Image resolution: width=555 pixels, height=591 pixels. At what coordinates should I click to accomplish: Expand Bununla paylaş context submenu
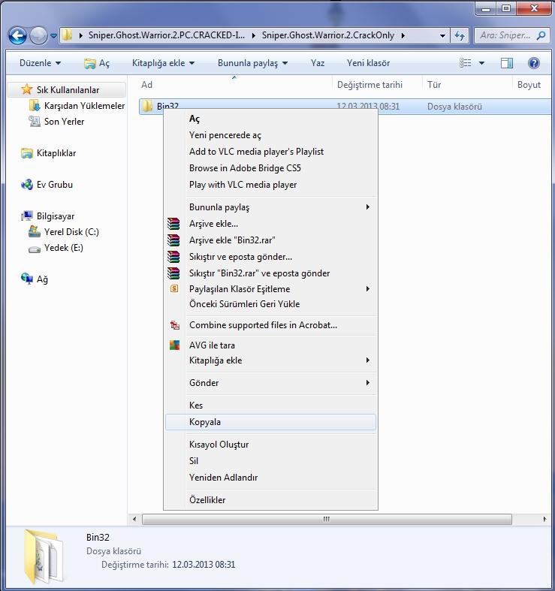coord(270,207)
